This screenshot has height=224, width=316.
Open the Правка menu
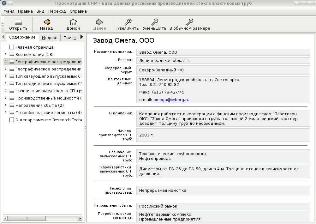25,11
